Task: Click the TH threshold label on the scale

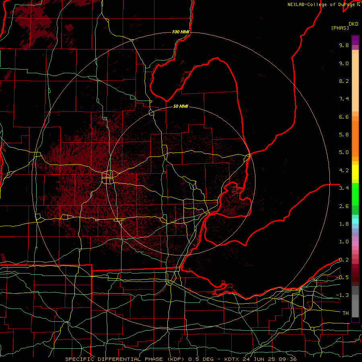Action: (x=346, y=313)
